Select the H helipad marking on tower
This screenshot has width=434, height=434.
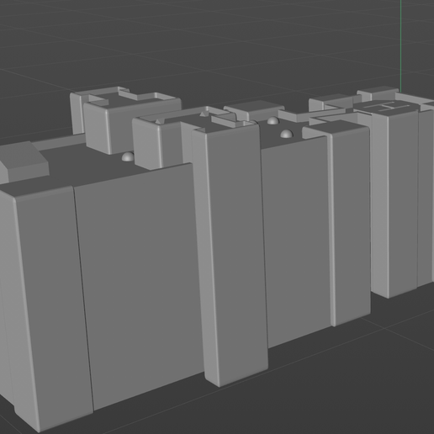[x=390, y=107]
